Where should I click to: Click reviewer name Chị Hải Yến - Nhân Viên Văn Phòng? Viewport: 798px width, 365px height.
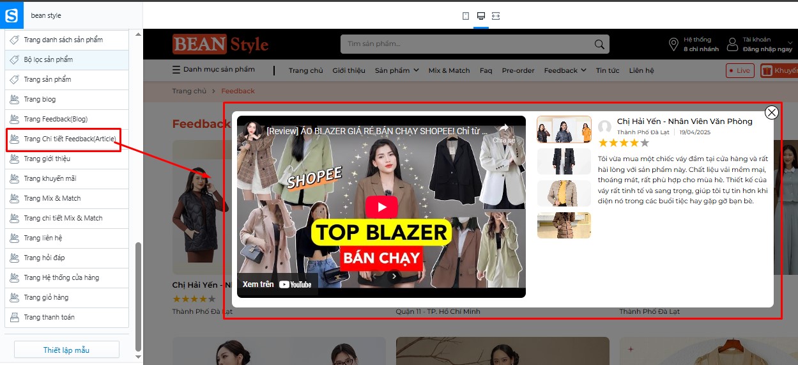685,121
